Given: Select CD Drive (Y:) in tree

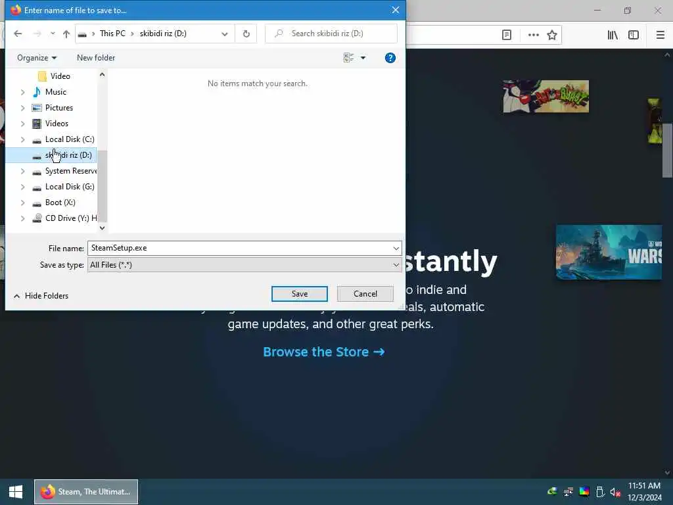Looking at the screenshot, I should pos(64,218).
